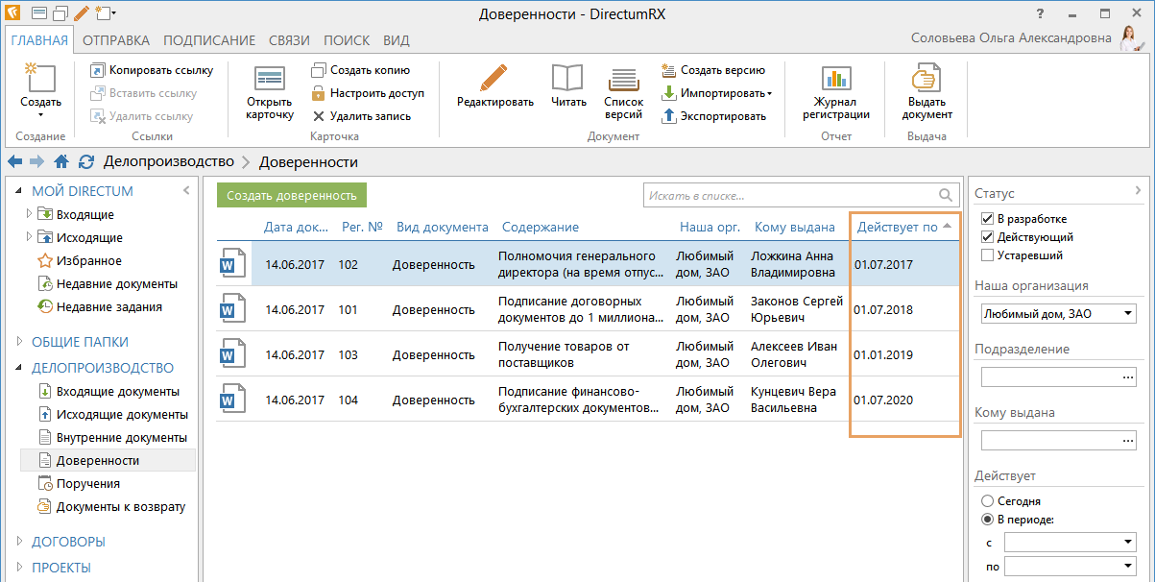The image size is (1155, 582).
Task: Select the Сегодня radio button
Action: (987, 501)
